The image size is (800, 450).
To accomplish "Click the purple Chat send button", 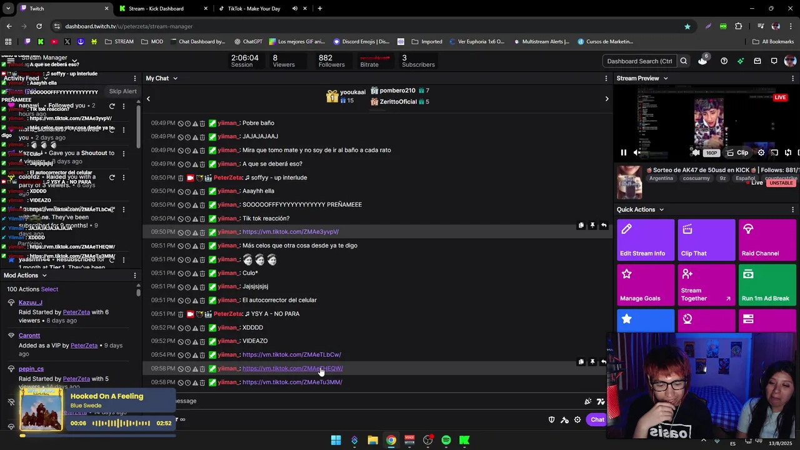I will 597,419.
